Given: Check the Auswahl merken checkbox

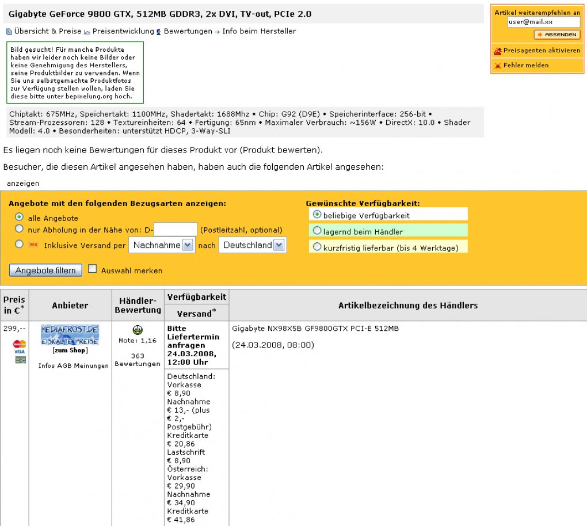Looking at the screenshot, I should (93, 269).
